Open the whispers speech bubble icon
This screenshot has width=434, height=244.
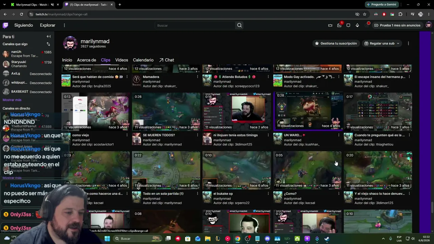tap(348, 25)
